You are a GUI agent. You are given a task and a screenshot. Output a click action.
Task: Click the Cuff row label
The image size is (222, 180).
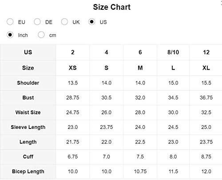(28, 156)
